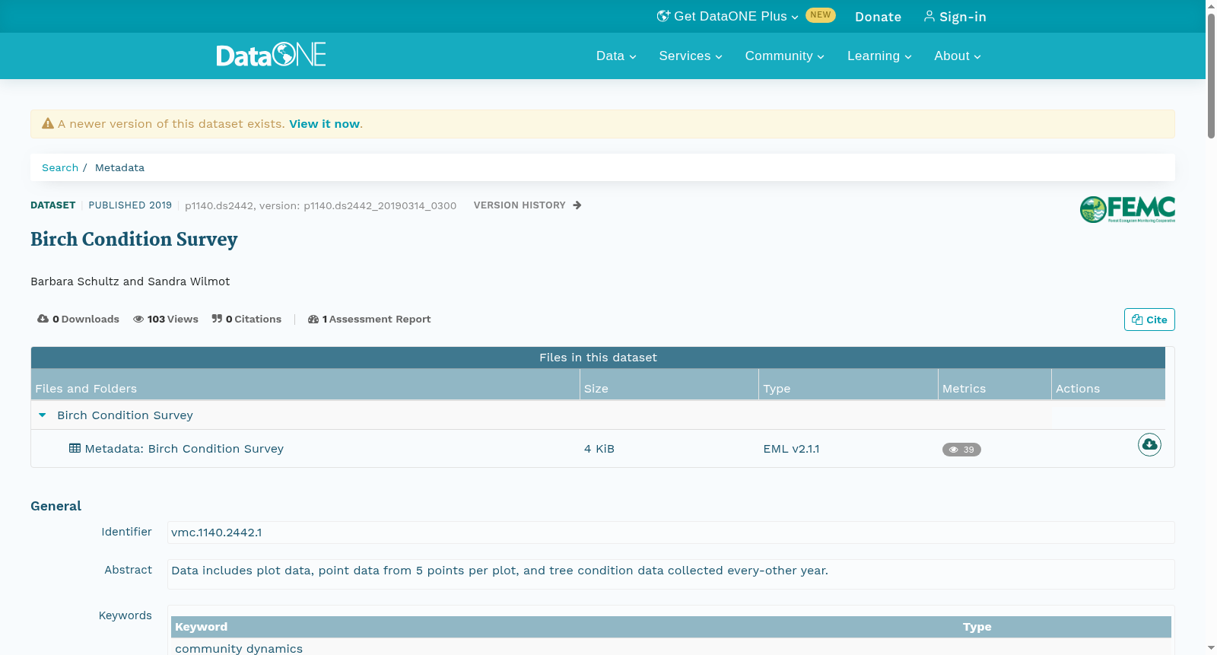Click the dataset id p1140.ds2442 version text

(x=320, y=205)
